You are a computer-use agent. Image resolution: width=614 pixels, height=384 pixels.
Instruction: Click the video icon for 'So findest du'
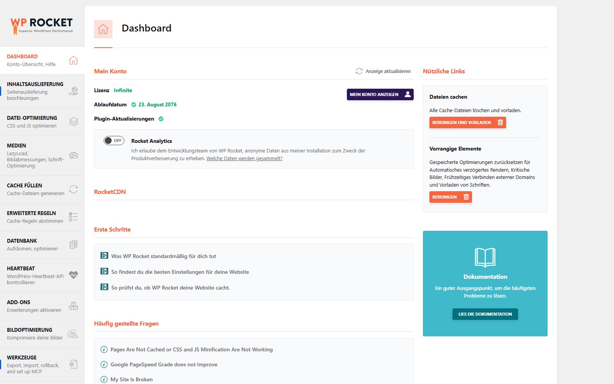(104, 271)
